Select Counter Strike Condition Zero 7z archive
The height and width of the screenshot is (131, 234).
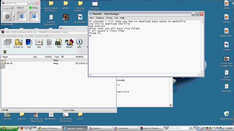tap(227, 61)
